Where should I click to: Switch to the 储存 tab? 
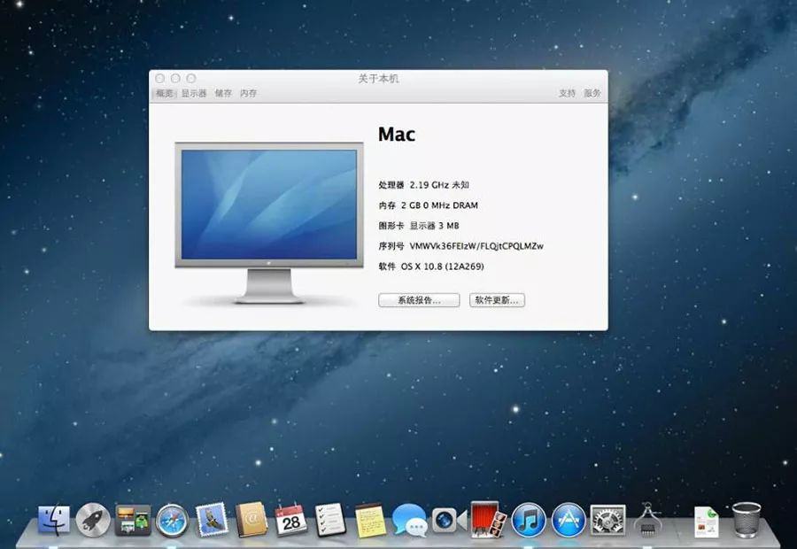click(x=223, y=93)
